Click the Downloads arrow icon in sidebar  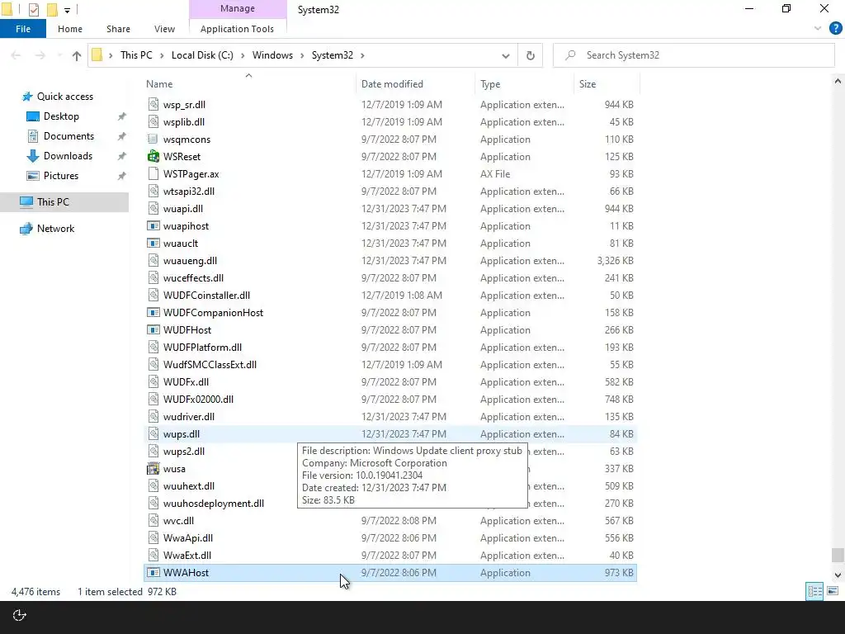click(33, 156)
